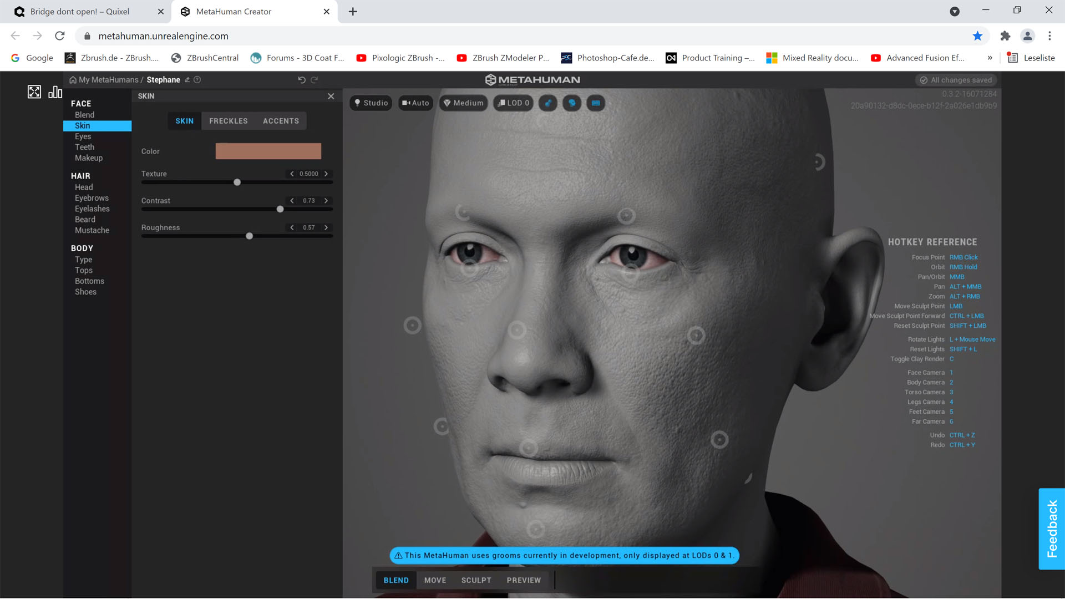This screenshot has height=599, width=1065.
Task: Select Blend under FACE
Action: point(85,115)
